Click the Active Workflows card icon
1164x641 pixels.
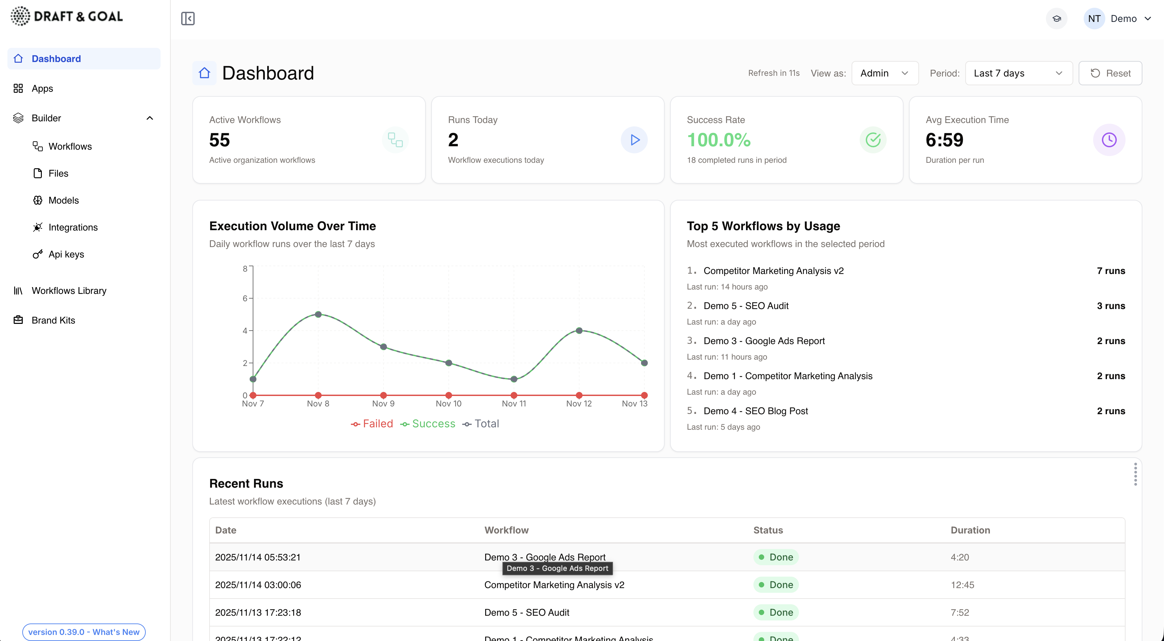point(395,140)
